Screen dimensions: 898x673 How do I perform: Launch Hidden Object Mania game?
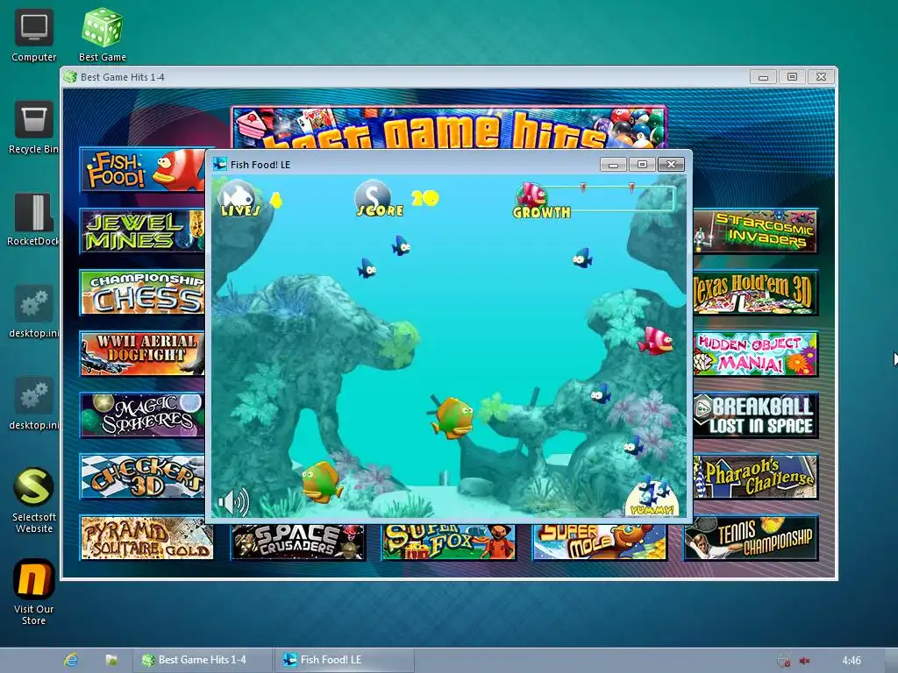click(x=755, y=354)
